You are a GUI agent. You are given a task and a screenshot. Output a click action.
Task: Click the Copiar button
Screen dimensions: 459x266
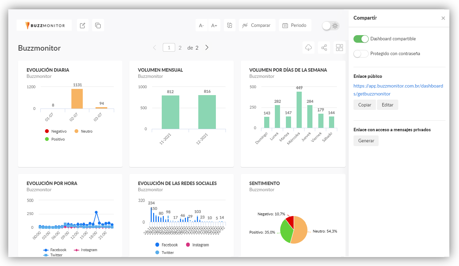click(x=365, y=105)
